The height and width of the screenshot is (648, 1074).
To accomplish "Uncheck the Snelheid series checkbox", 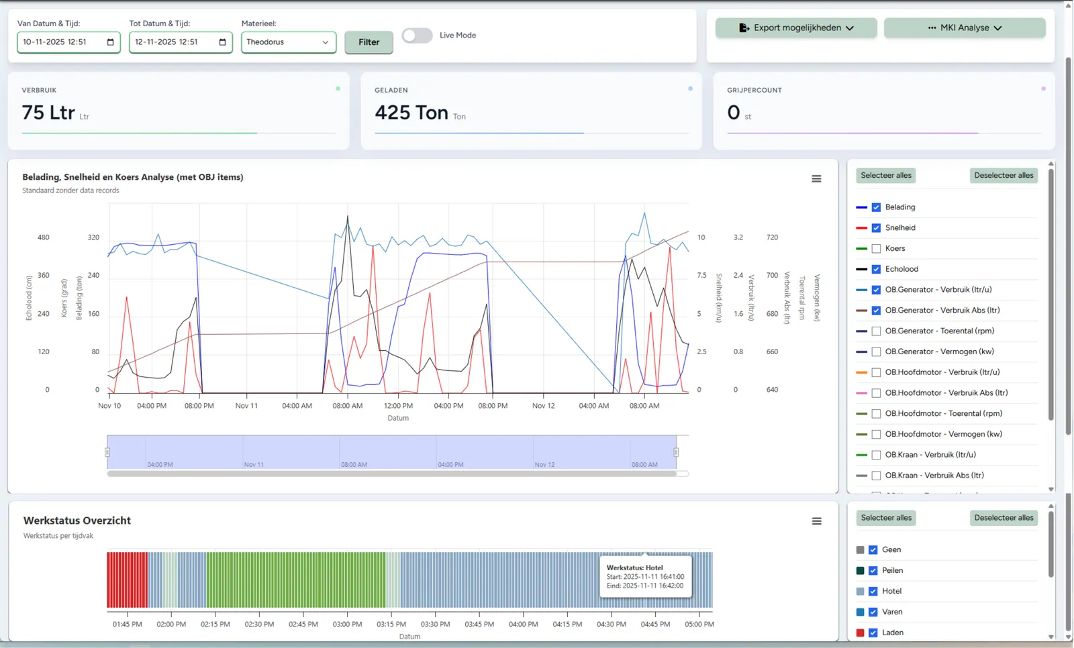I will 876,228.
